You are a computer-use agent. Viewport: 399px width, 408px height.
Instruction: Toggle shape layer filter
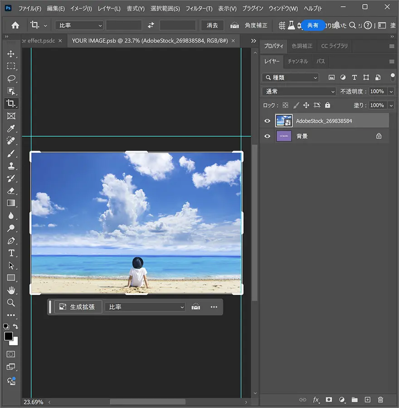point(366,77)
